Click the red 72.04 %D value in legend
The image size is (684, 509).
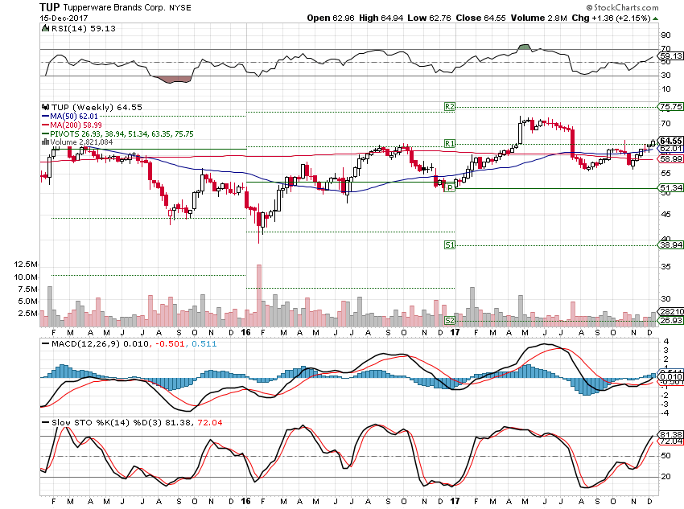click(210, 422)
